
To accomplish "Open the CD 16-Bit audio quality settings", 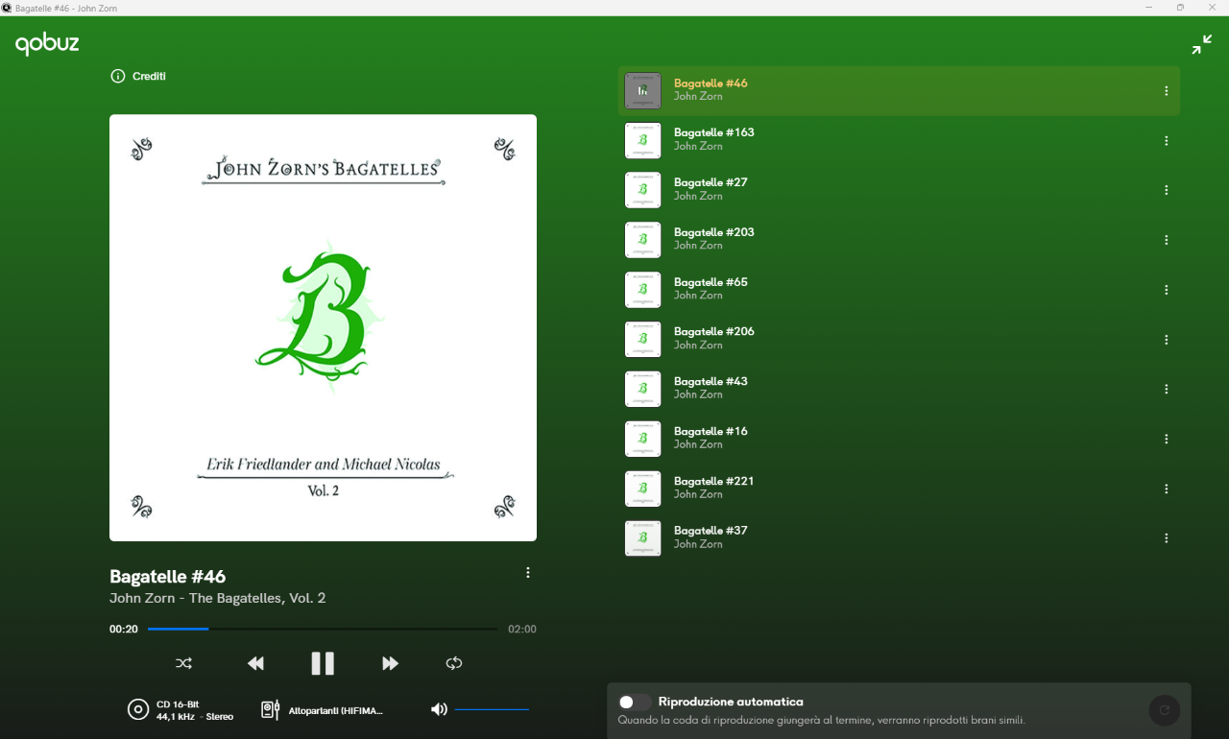I will pos(181,710).
